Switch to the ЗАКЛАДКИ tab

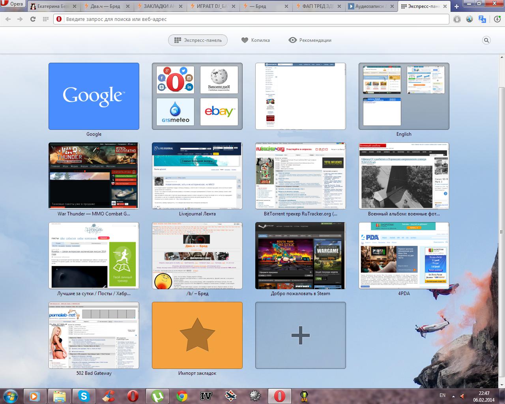159,6
